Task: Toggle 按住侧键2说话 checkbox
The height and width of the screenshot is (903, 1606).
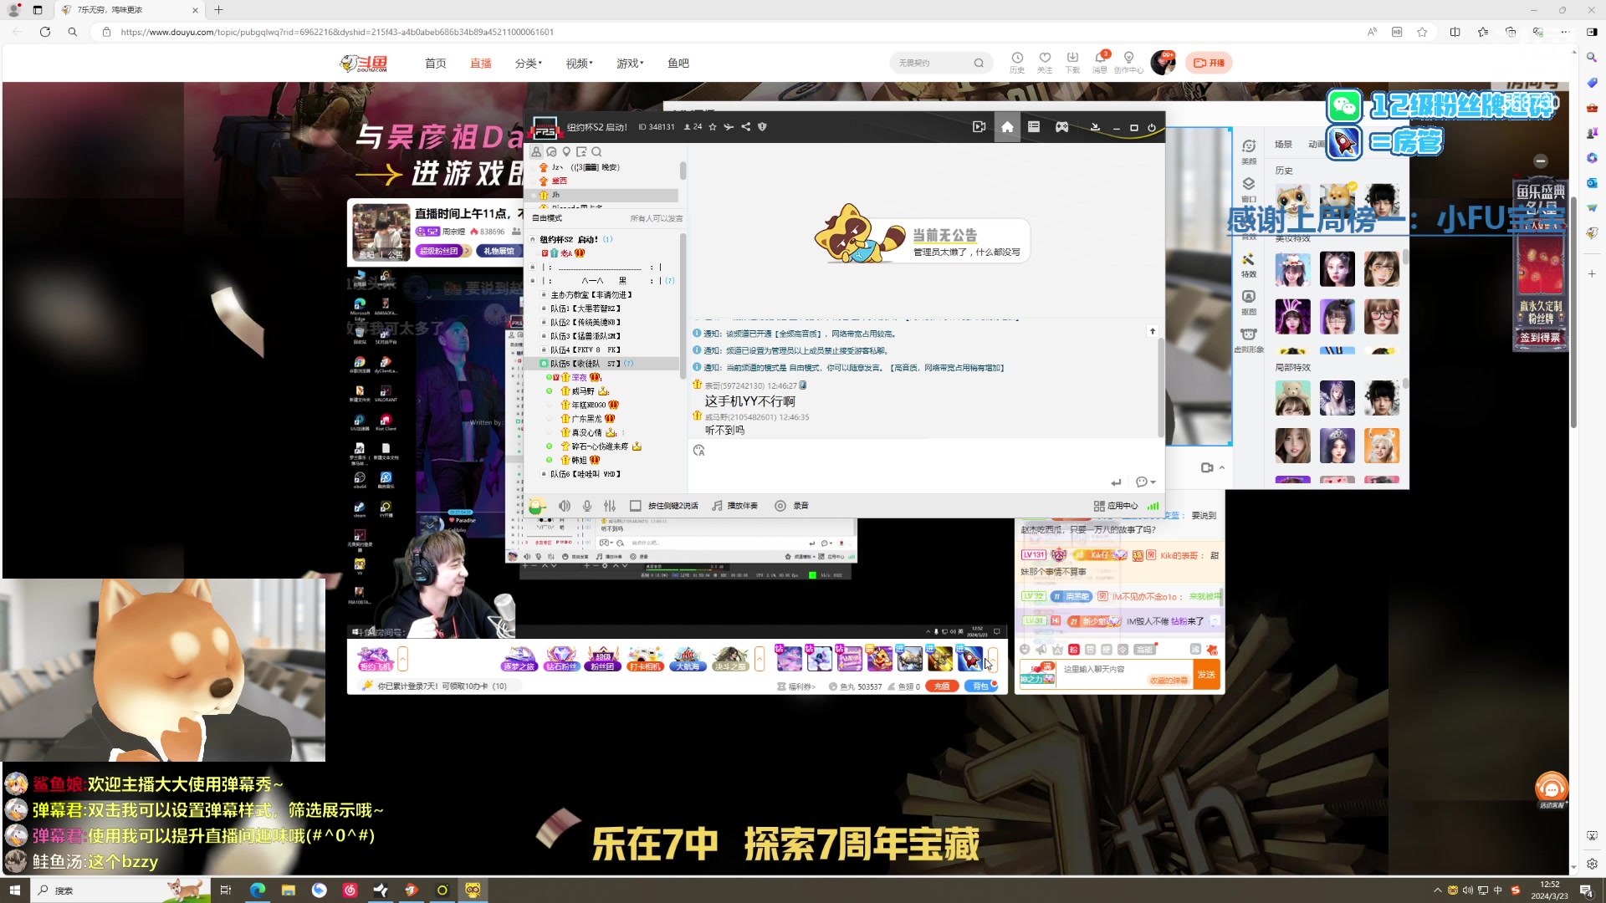Action: [636, 506]
